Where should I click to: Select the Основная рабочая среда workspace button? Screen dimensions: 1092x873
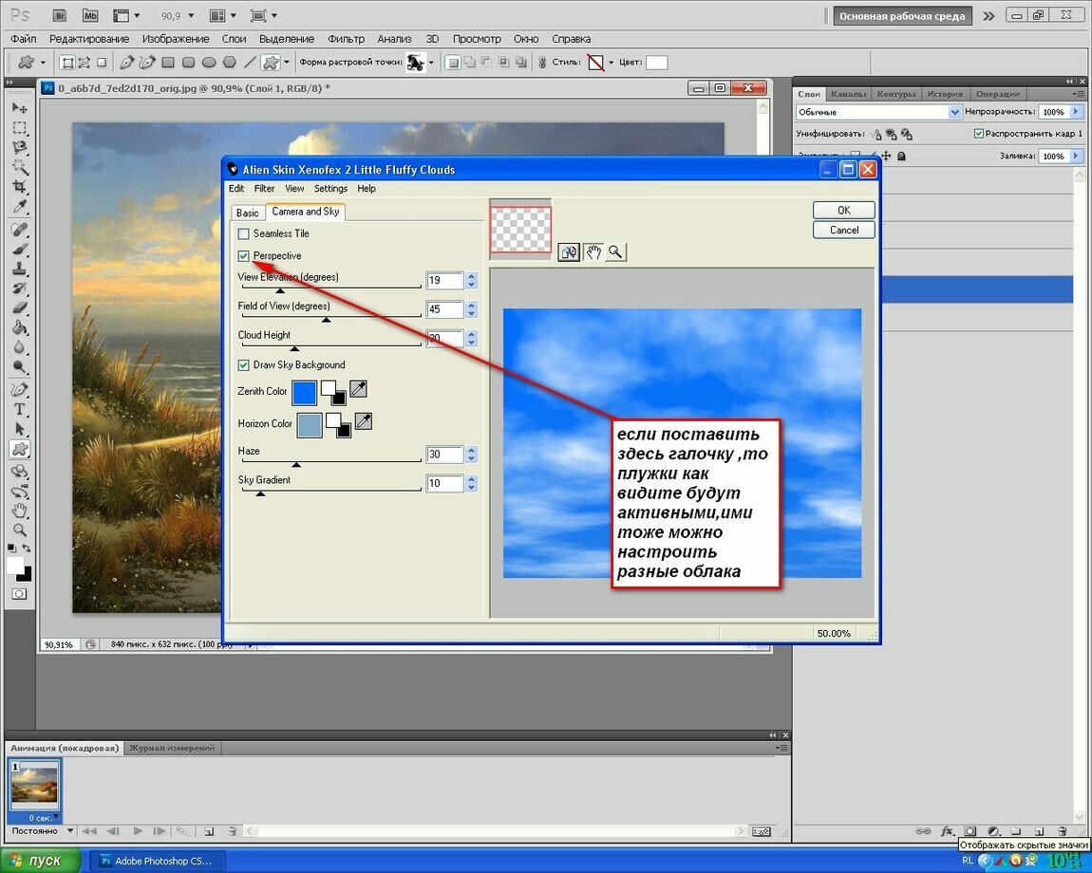click(x=902, y=16)
